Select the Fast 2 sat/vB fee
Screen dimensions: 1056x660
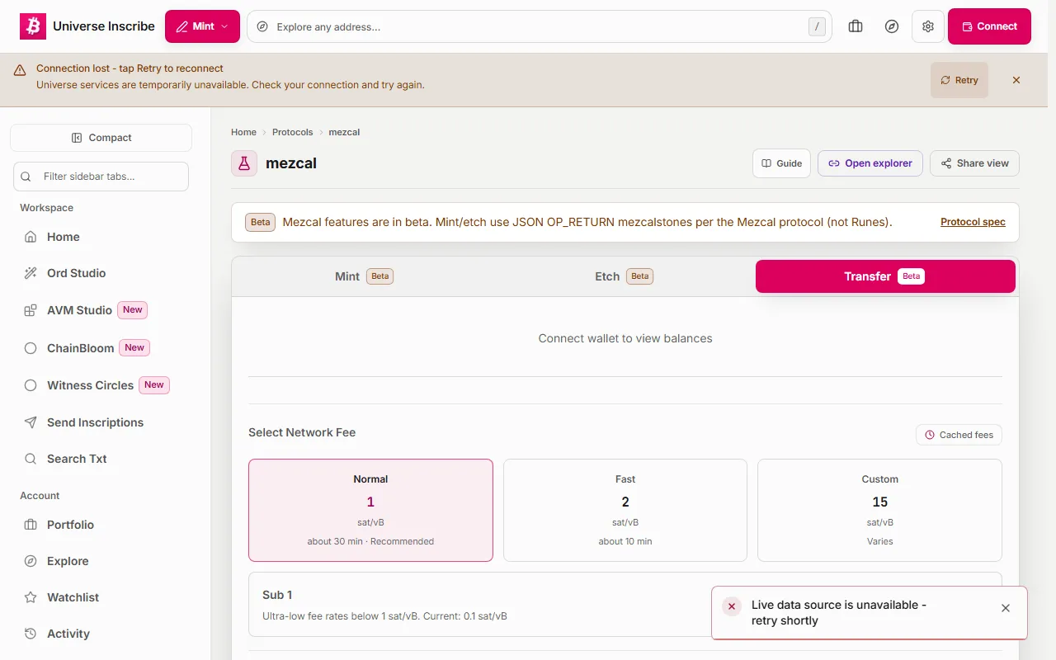coord(625,510)
